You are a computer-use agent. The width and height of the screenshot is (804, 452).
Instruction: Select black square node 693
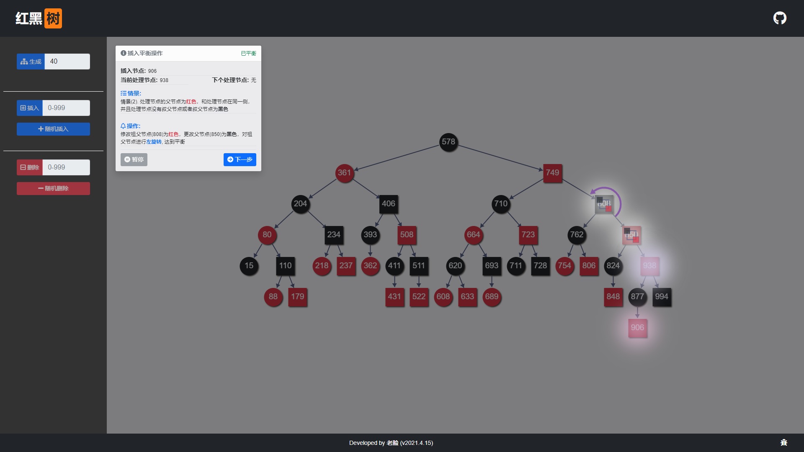492,266
